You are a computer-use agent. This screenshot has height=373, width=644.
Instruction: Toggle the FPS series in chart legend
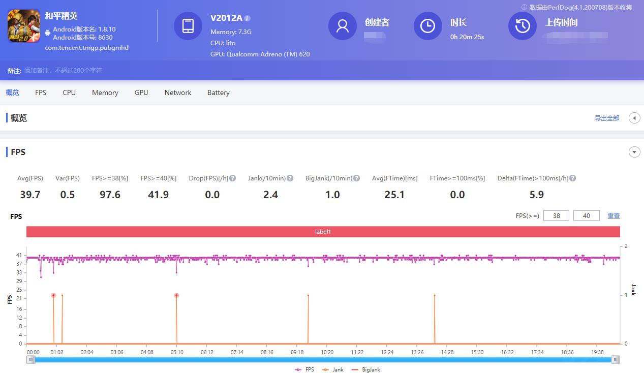point(304,369)
